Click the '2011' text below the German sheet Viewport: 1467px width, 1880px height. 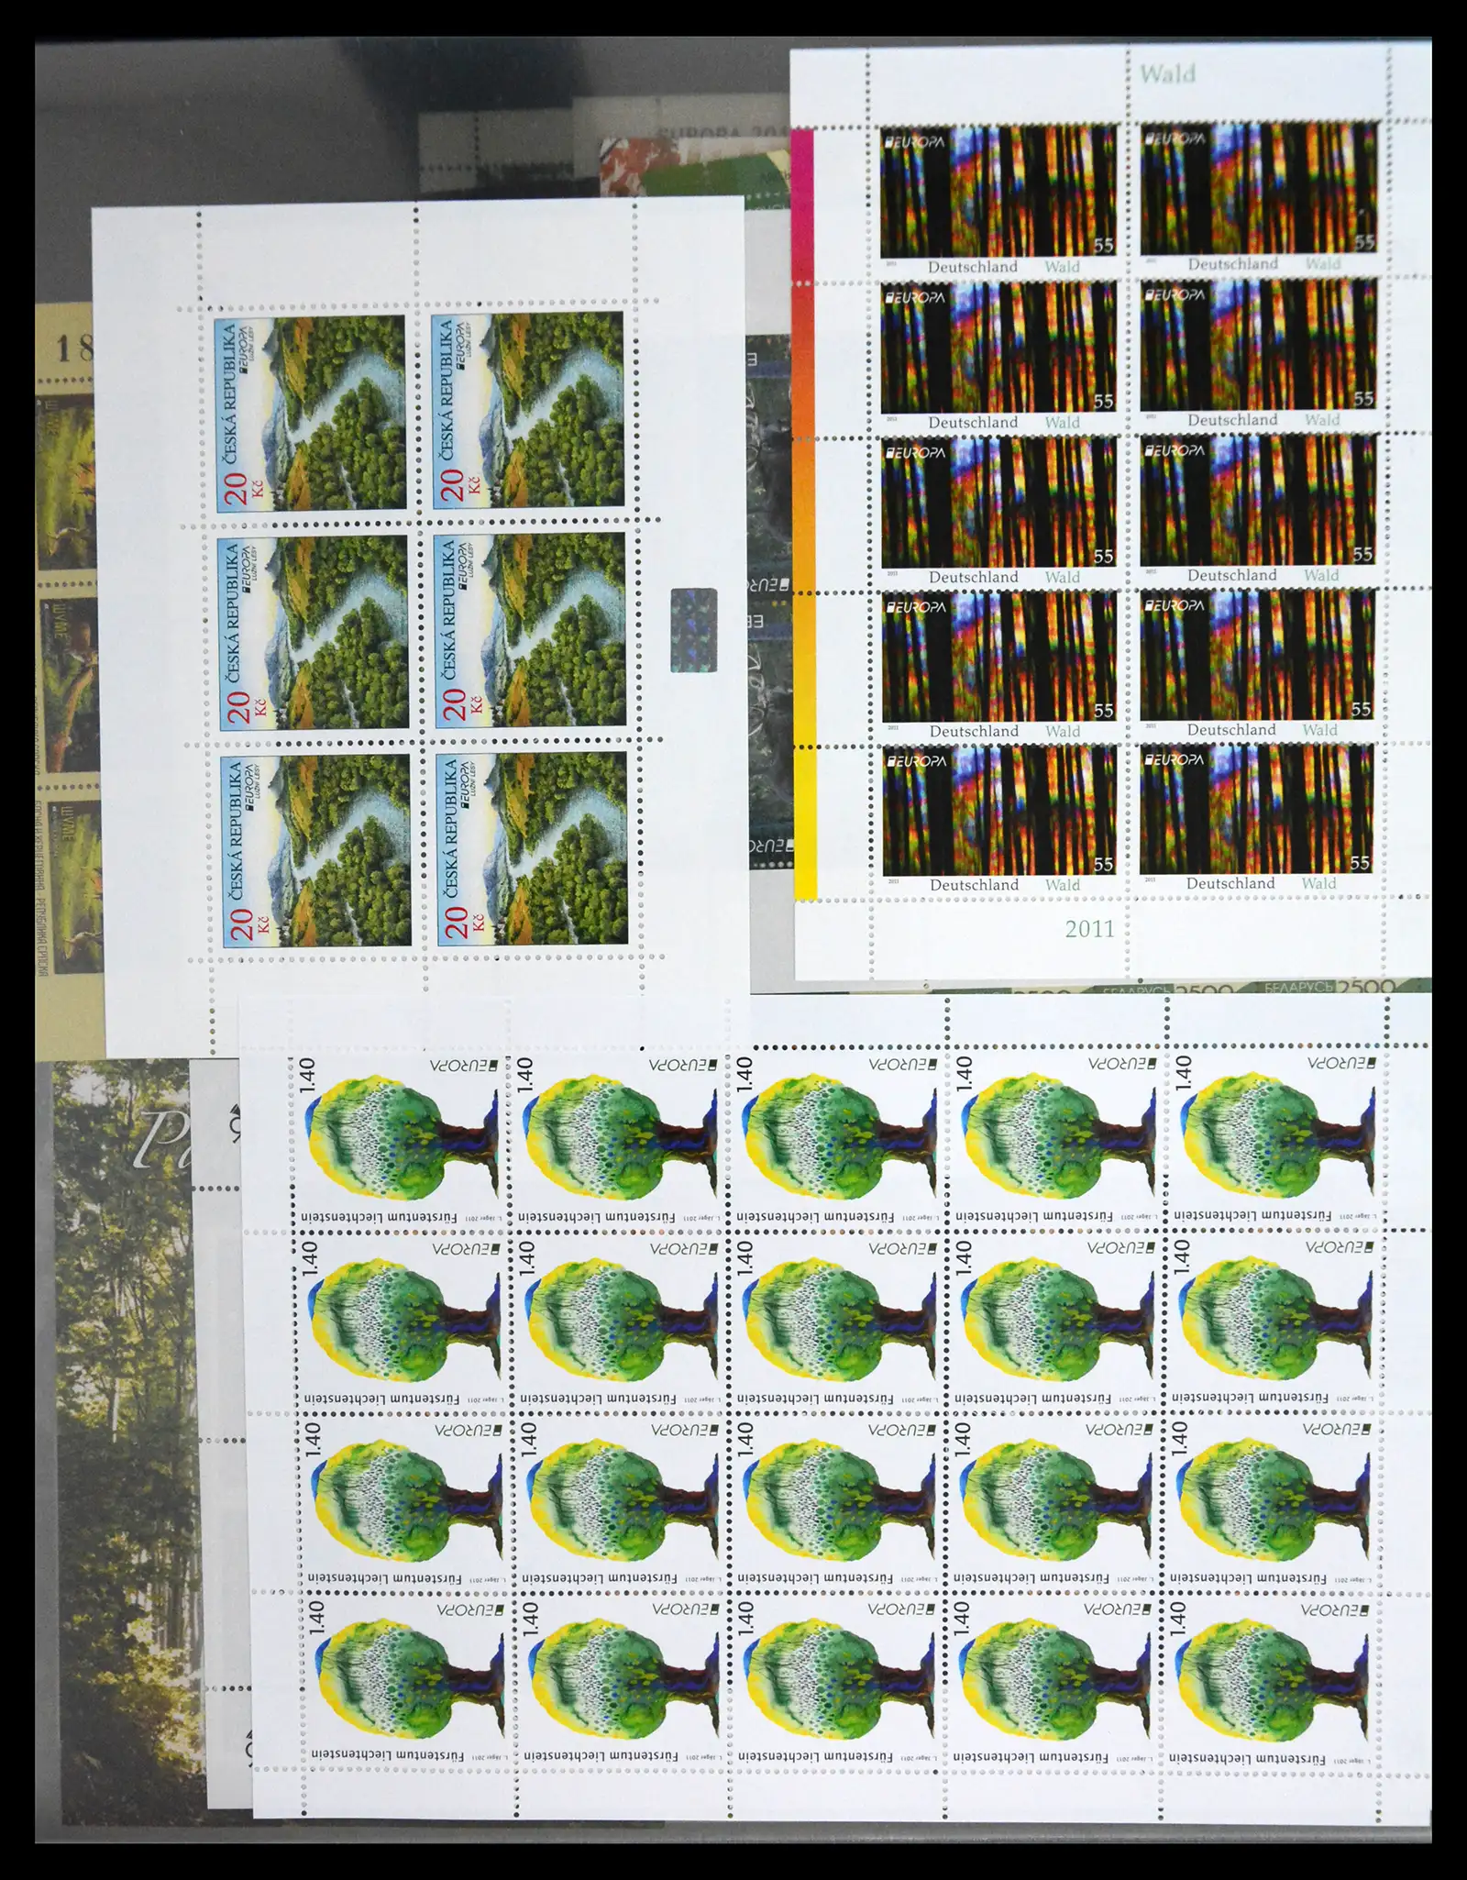point(1089,928)
